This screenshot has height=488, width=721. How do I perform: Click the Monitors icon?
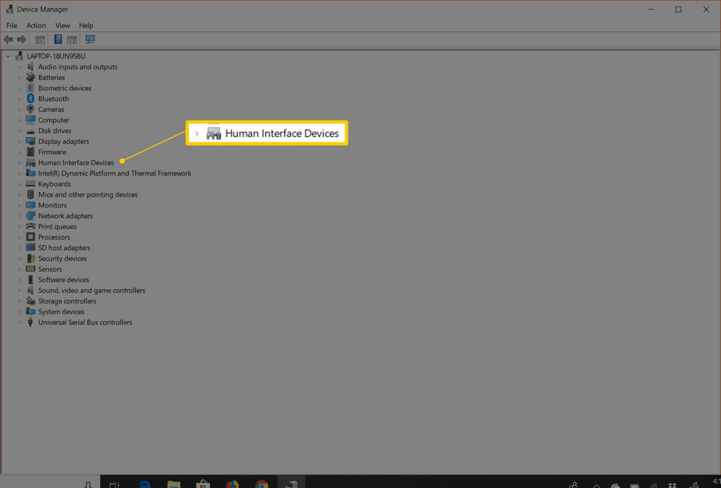30,205
